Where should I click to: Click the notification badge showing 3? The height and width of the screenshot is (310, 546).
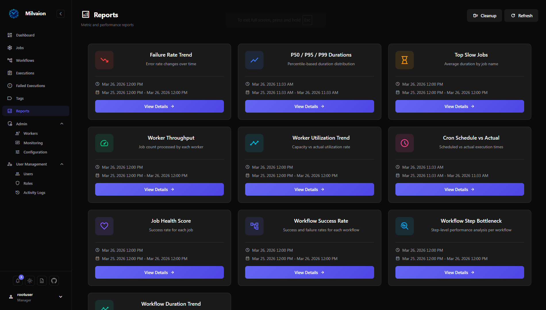(x=21, y=277)
